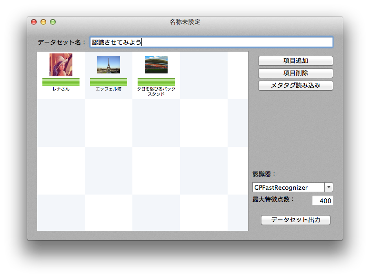370x278 pixels.
Task: Click the green bar above 夕日を浴びるバックスタンド label
Action: click(x=156, y=82)
